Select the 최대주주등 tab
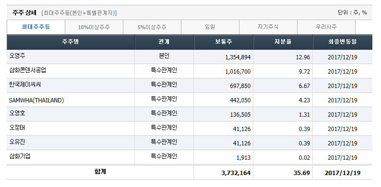 [36, 27]
